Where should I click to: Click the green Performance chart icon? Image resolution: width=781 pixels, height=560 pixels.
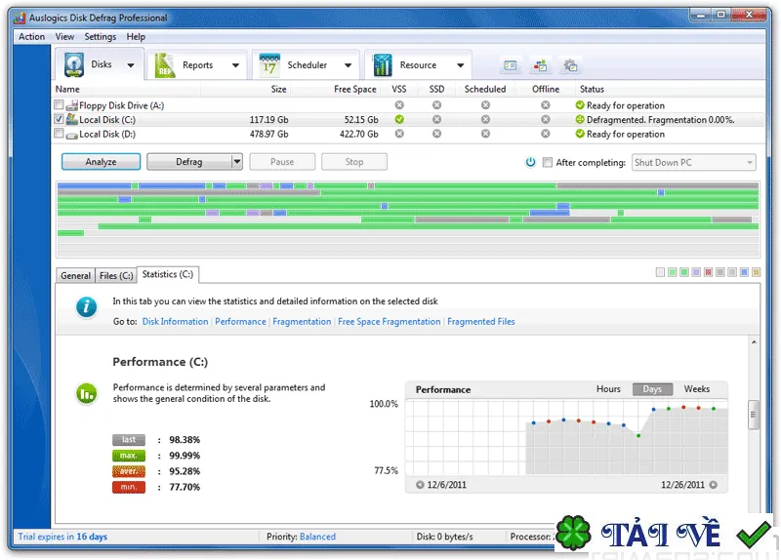pos(87,394)
